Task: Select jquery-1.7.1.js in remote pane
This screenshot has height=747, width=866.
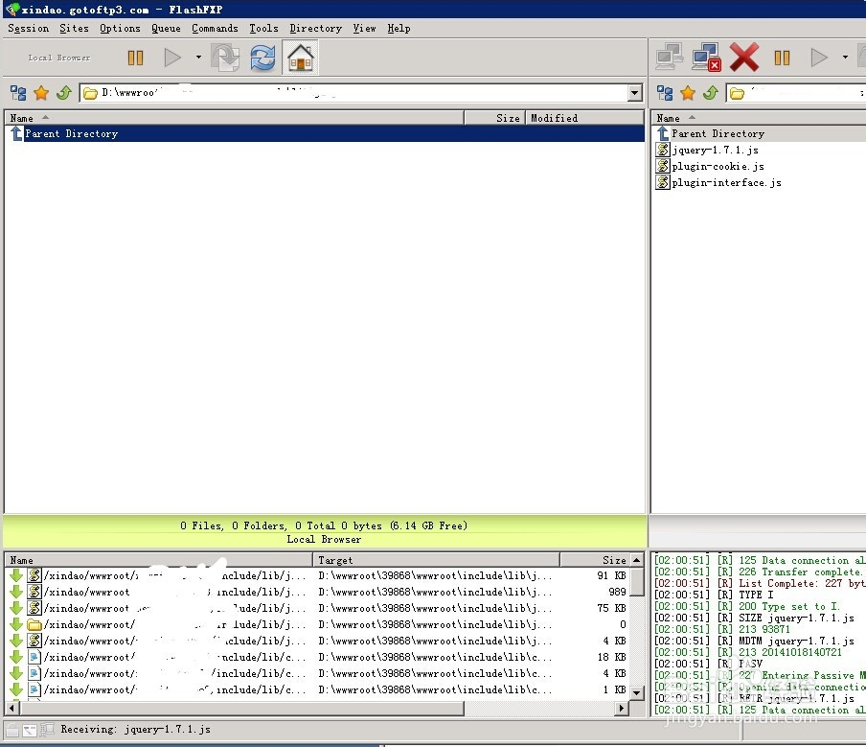Action: coord(715,150)
